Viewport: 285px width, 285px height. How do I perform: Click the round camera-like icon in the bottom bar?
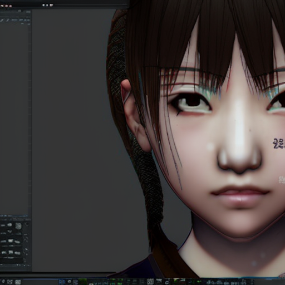click(x=70, y=282)
